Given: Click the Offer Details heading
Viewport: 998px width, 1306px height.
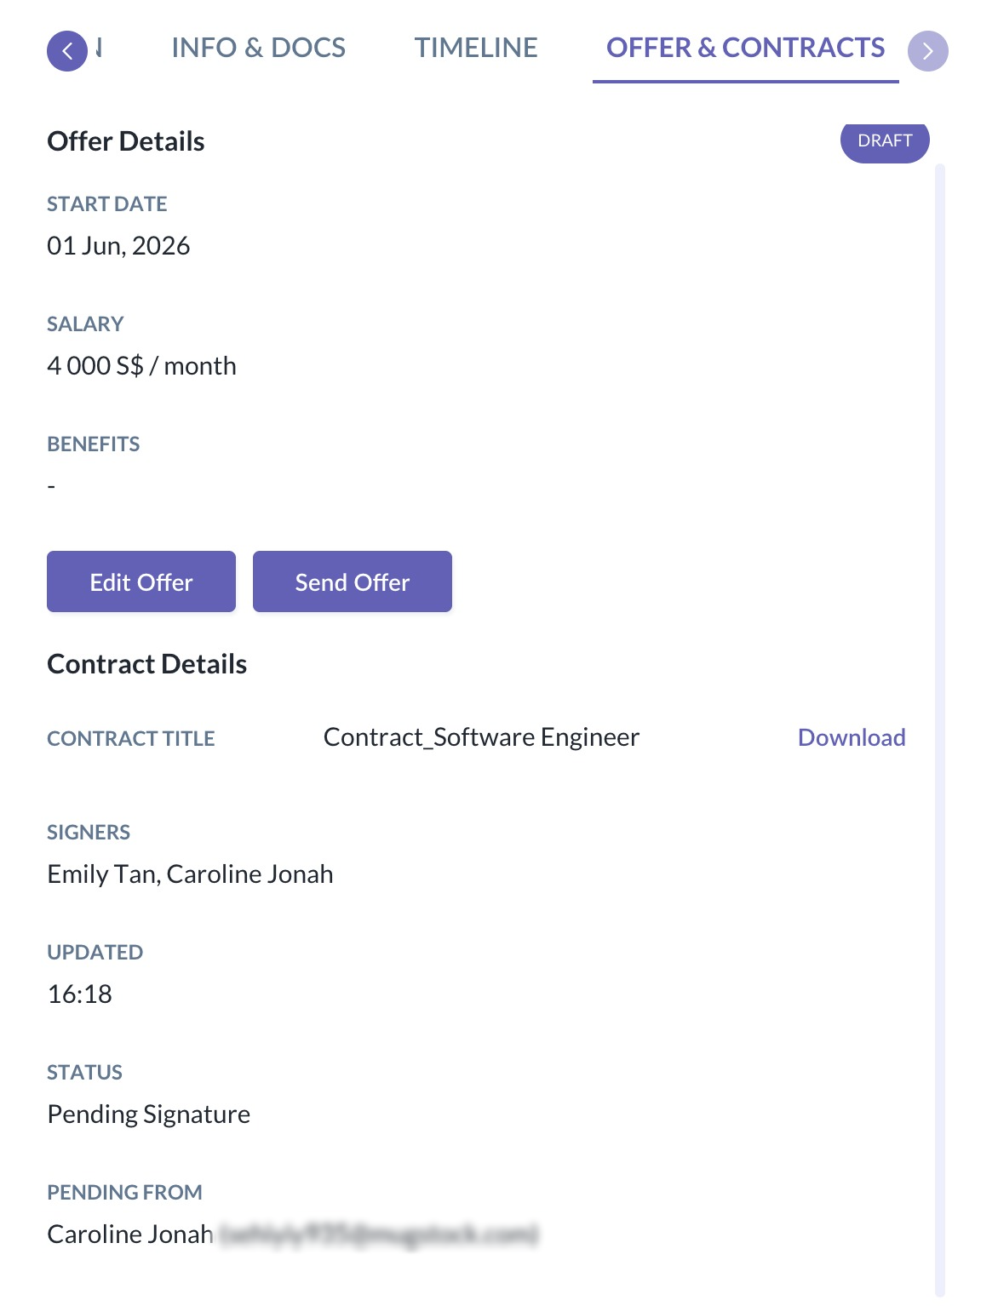Looking at the screenshot, I should (126, 141).
